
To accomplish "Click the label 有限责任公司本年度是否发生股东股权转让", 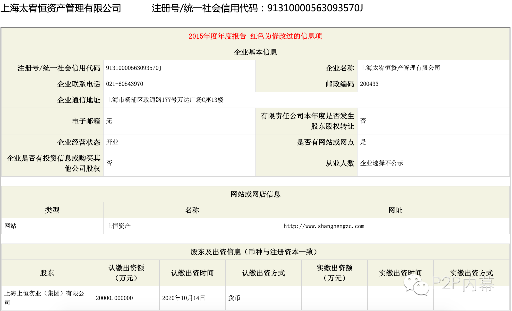I will coord(308,121).
